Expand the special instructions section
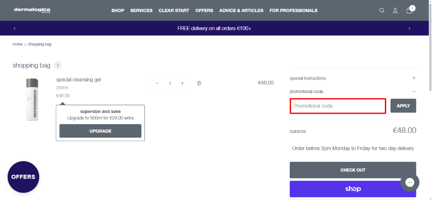The width and height of the screenshot is (432, 200). pyautogui.click(x=413, y=78)
